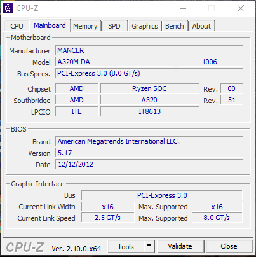
Task: Click the BIOS Brand field
Action: [149, 141]
